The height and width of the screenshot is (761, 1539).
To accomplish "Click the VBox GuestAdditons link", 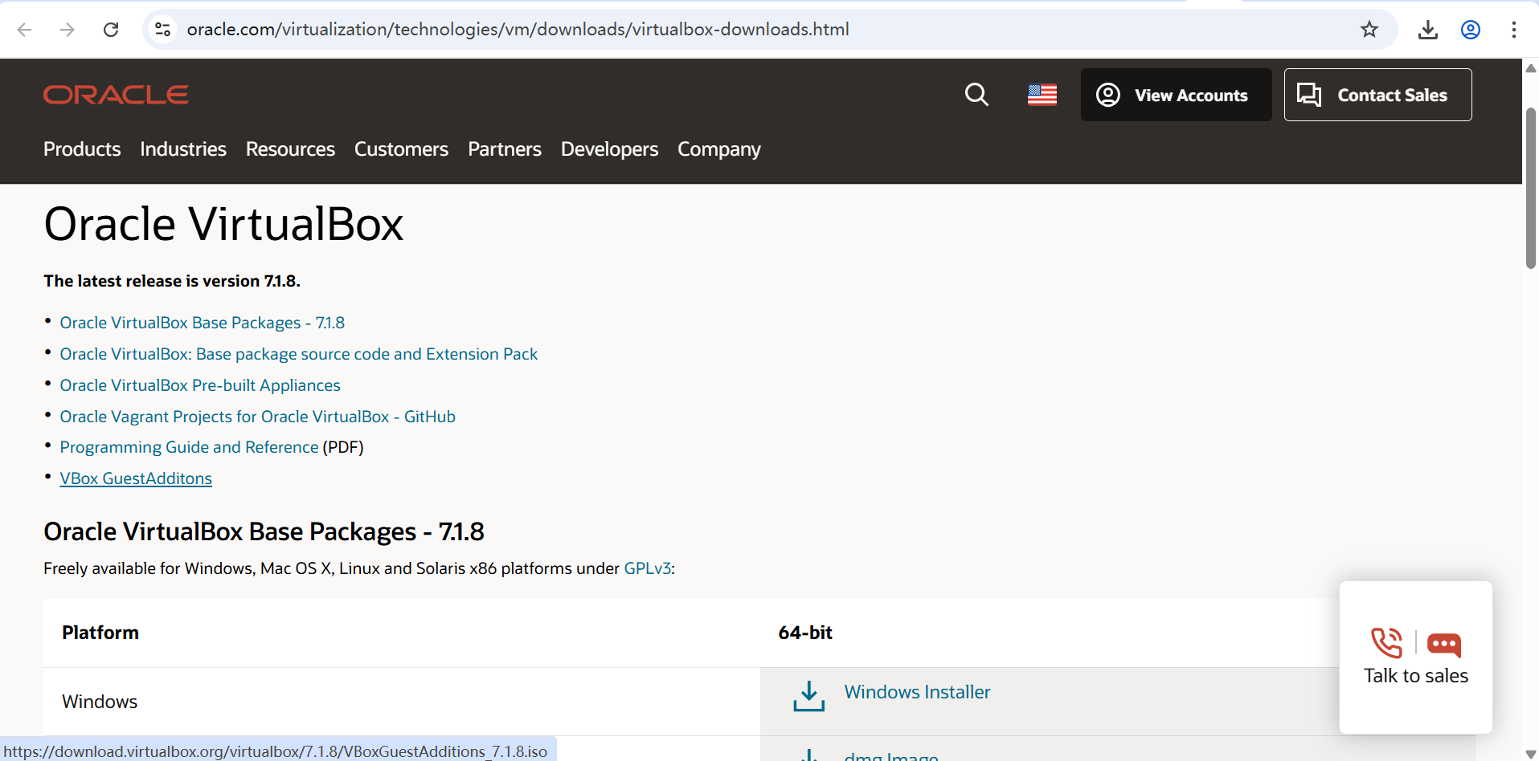I will click(x=136, y=478).
